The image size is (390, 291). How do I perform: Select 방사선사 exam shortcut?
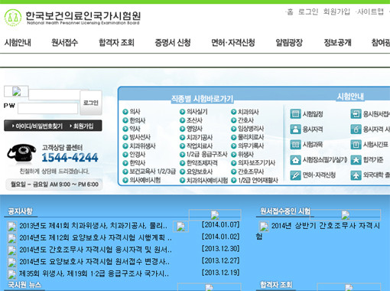pos(140,137)
